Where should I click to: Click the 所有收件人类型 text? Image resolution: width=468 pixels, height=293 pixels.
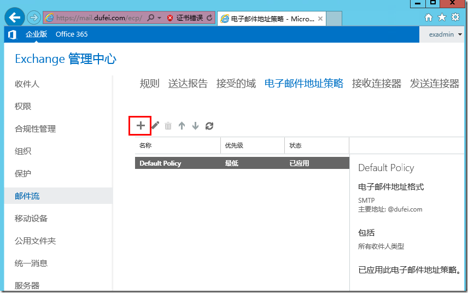click(381, 246)
